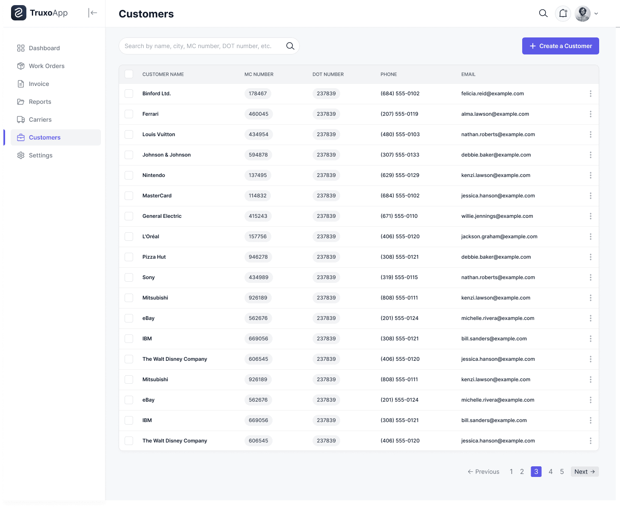Go to the Previous page

point(483,471)
